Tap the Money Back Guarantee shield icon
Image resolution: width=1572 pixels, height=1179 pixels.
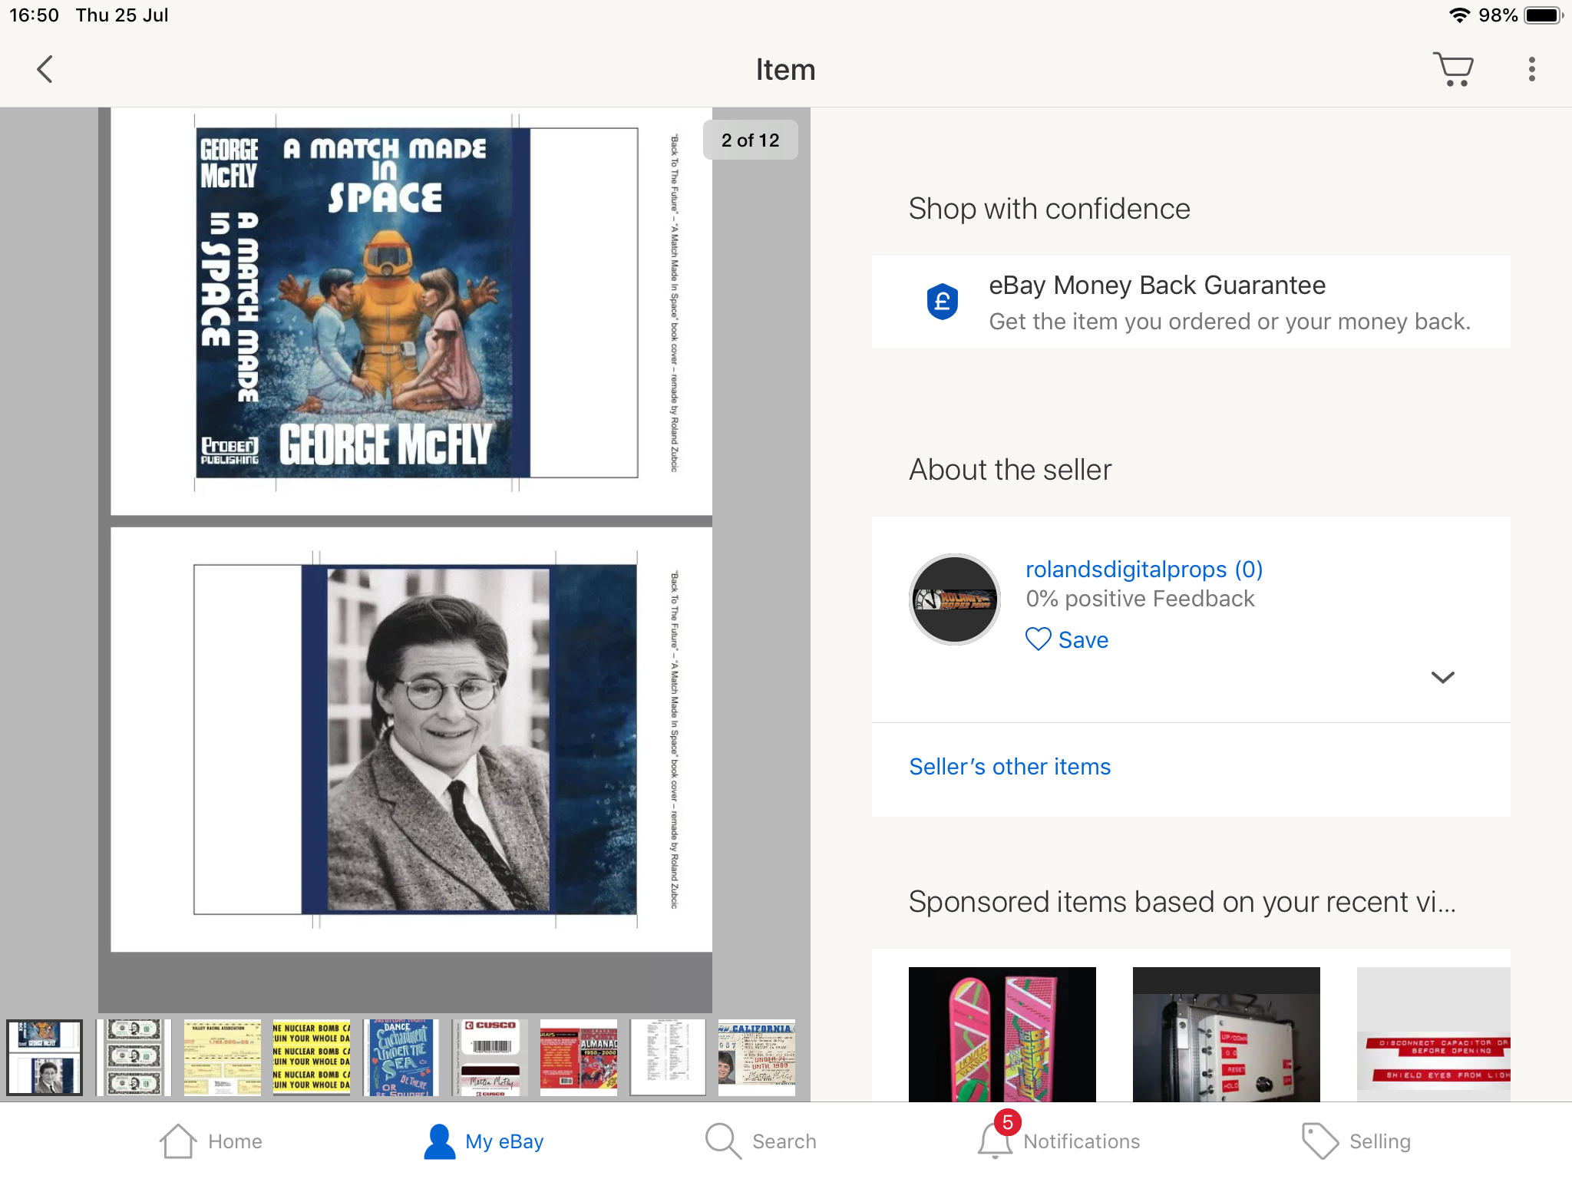[942, 302]
